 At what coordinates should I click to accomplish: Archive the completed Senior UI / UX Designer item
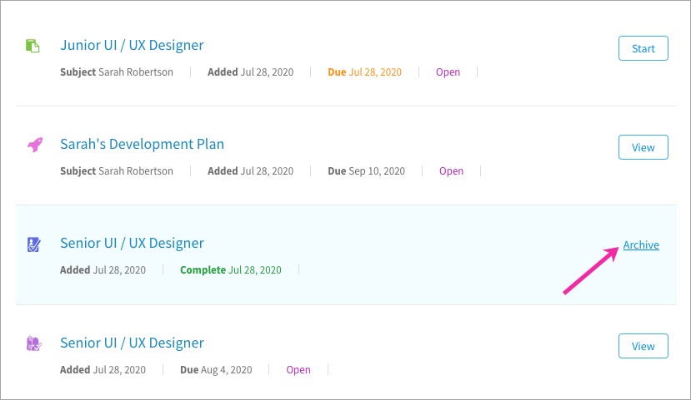(x=641, y=244)
